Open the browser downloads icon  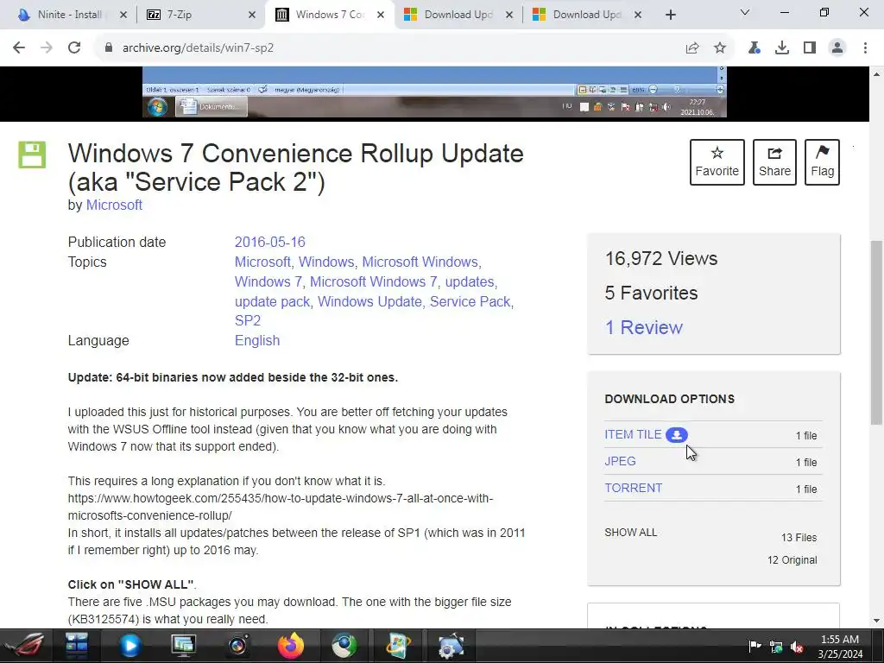click(x=782, y=48)
